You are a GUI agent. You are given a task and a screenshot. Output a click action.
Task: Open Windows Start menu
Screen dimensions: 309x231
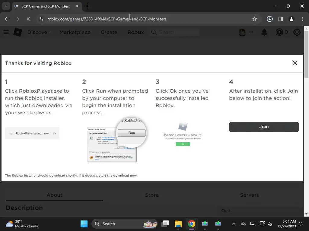[x=84, y=224]
